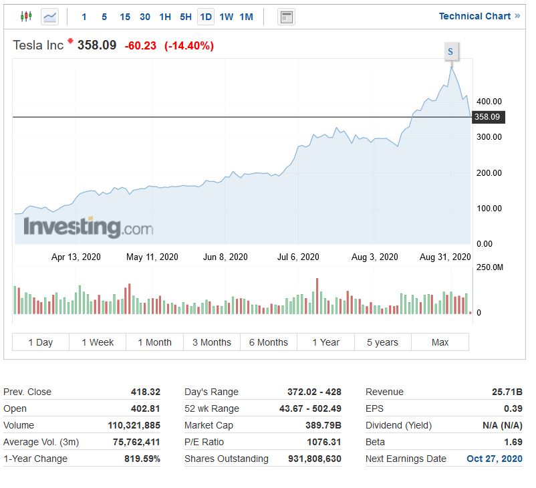The image size is (536, 488).
Task: Click the 52 wk Range value 43.67 - 502.49
Action: [310, 408]
